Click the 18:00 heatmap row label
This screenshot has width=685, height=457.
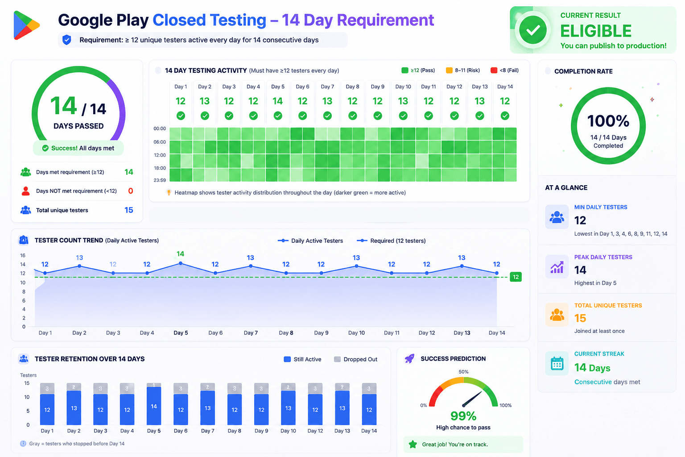tap(160, 168)
